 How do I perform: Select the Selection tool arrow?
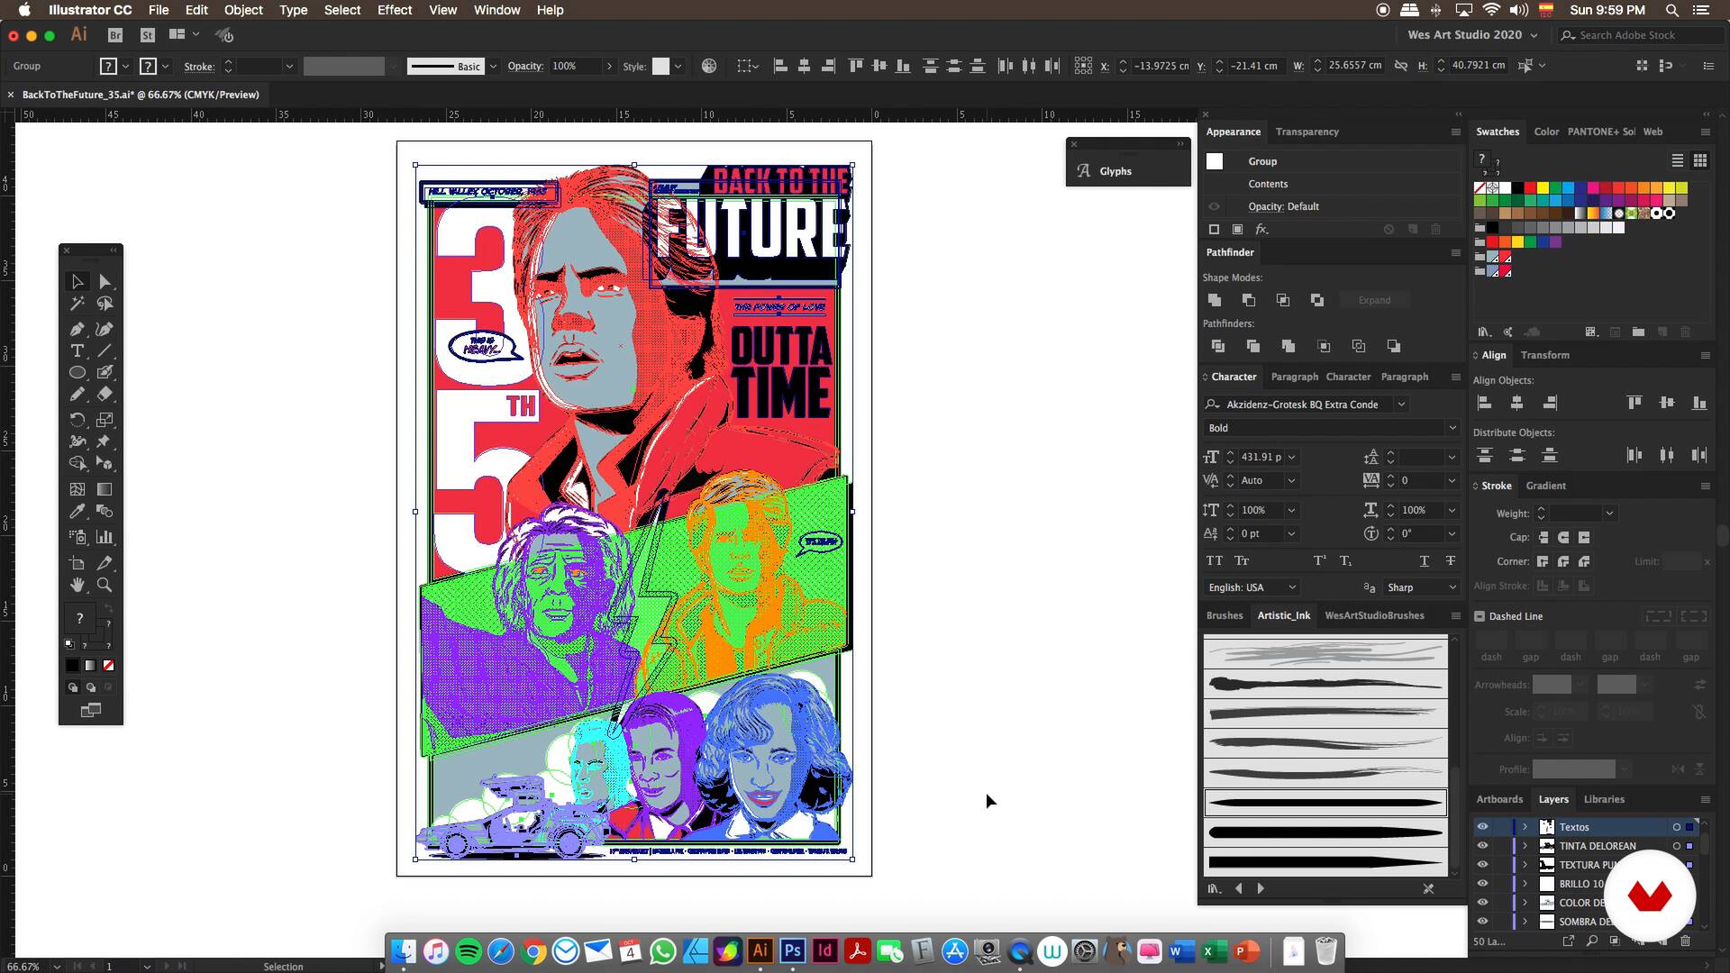tap(77, 282)
